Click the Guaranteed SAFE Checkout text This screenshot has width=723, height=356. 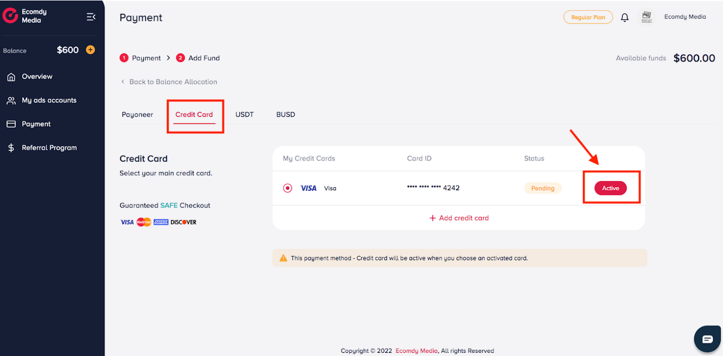tap(165, 206)
